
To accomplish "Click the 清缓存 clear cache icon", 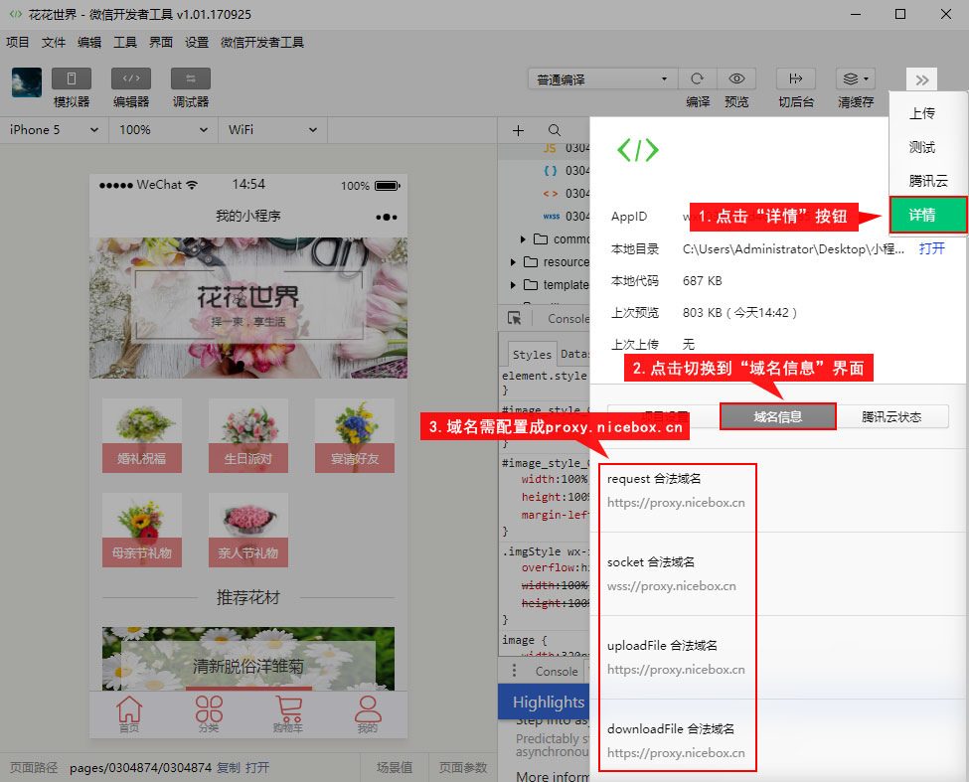I will click(855, 79).
